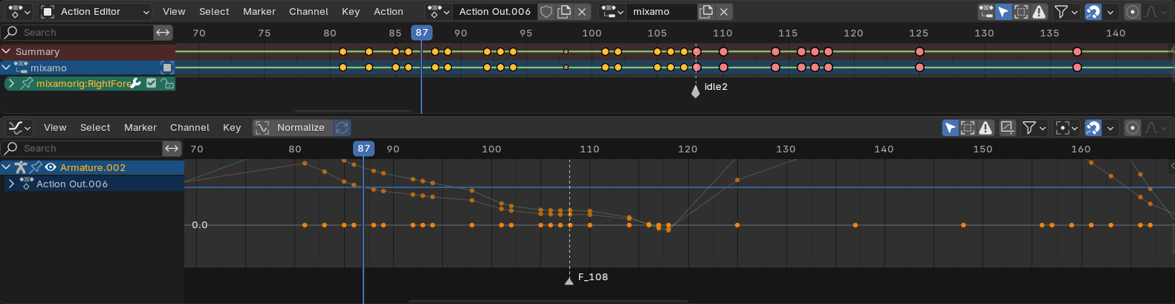Invert filter next to Action Editor search
1175x304 pixels.
tap(163, 32)
